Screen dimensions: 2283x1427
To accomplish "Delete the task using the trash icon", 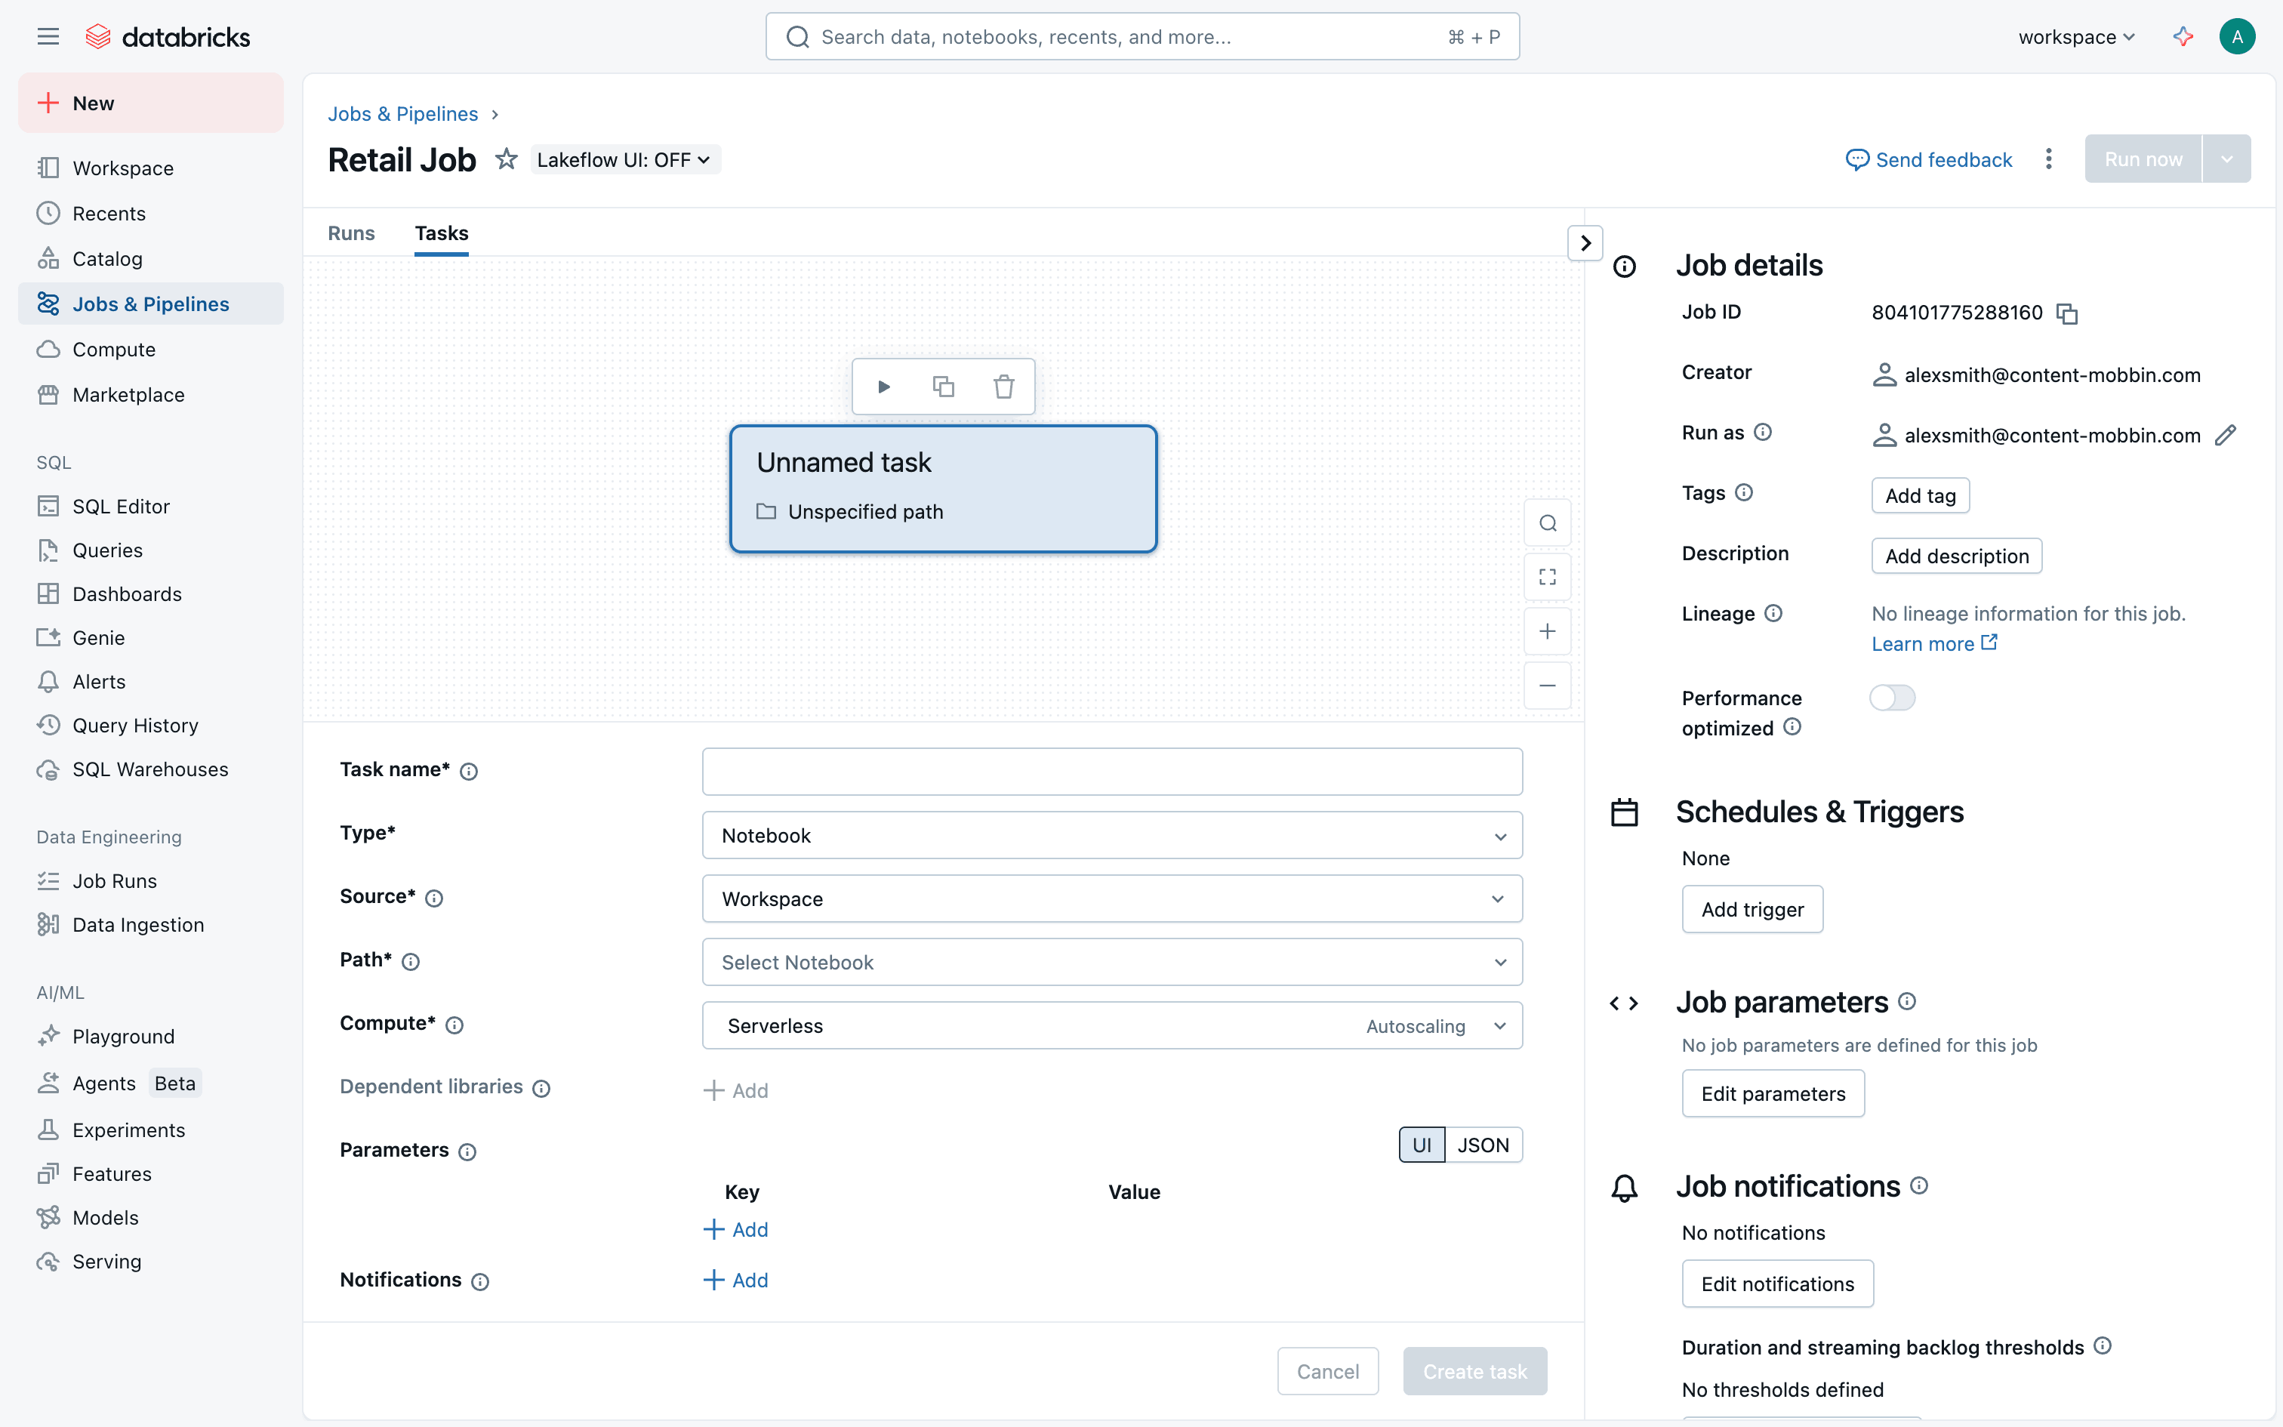I will coord(1004,387).
